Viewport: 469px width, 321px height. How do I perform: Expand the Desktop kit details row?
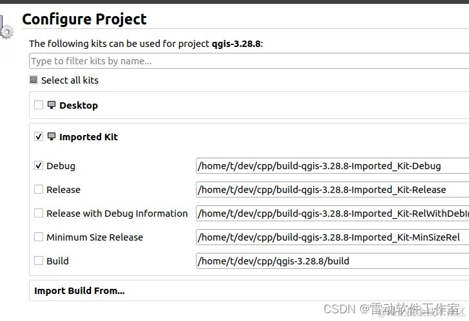pyautogui.click(x=249, y=105)
